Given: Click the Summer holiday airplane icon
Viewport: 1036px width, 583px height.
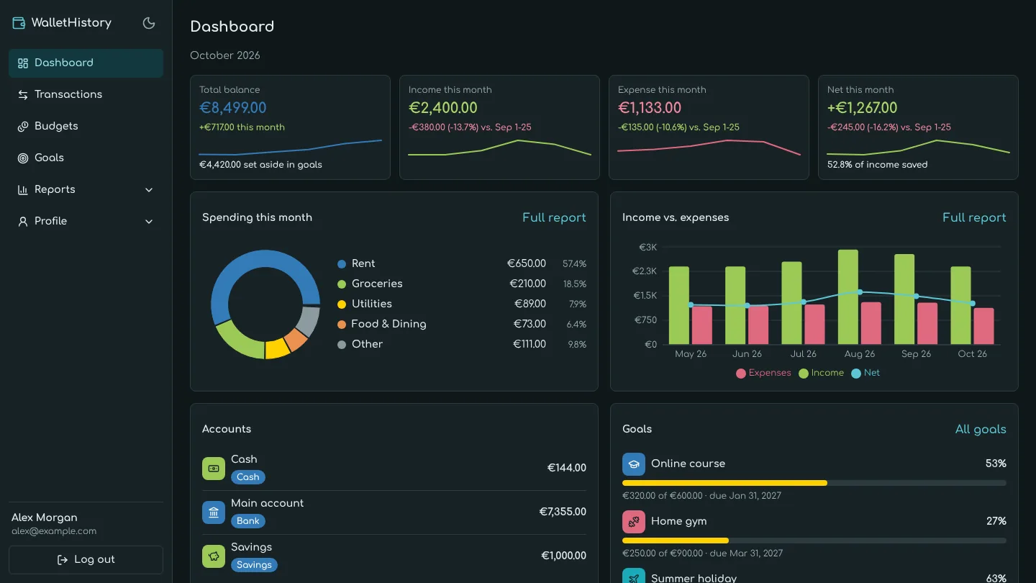Looking at the screenshot, I should pyautogui.click(x=634, y=576).
